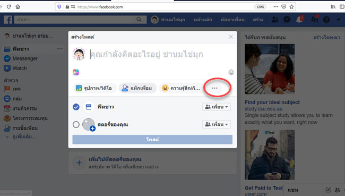Go to หน้าหลัก in the top bar
Image resolution: width=345 pixels, height=196 pixels.
(x=203, y=20)
